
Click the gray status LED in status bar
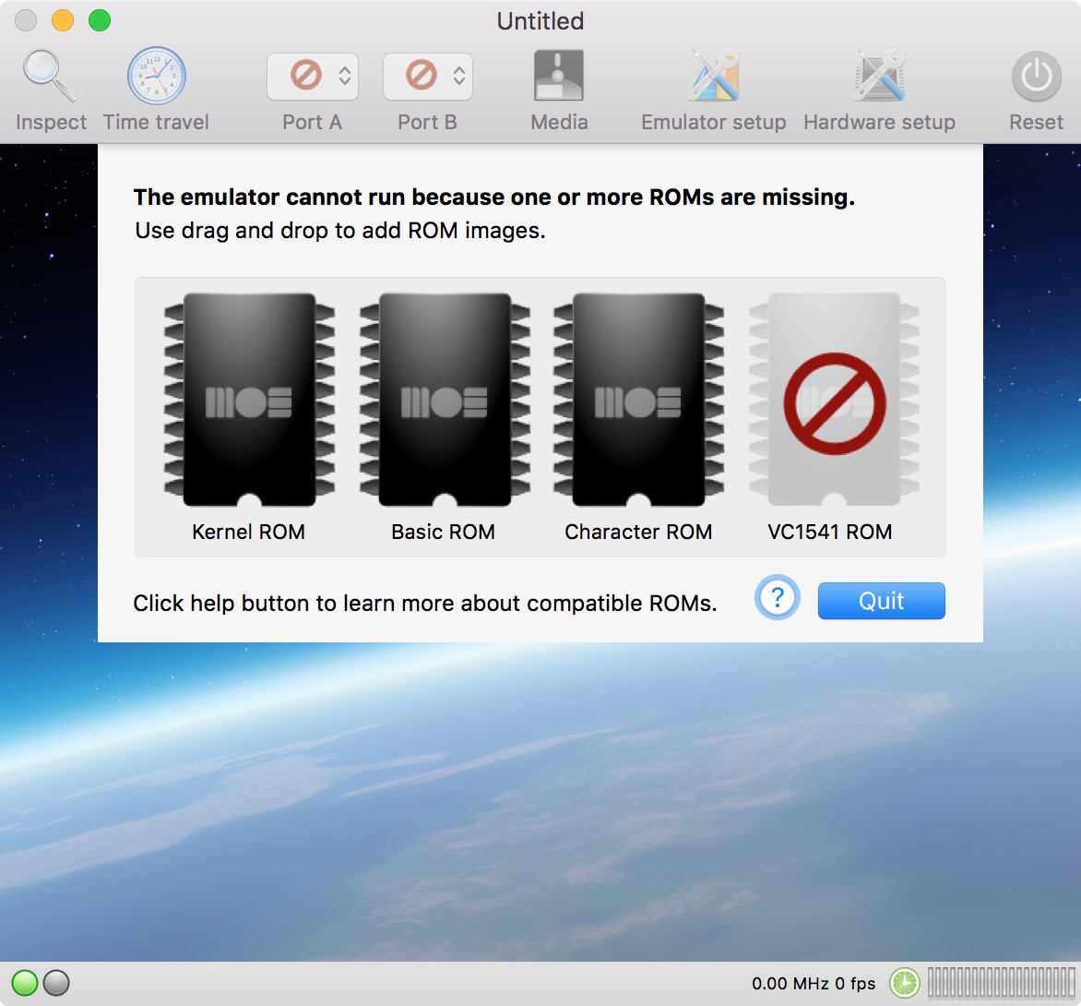(x=56, y=983)
